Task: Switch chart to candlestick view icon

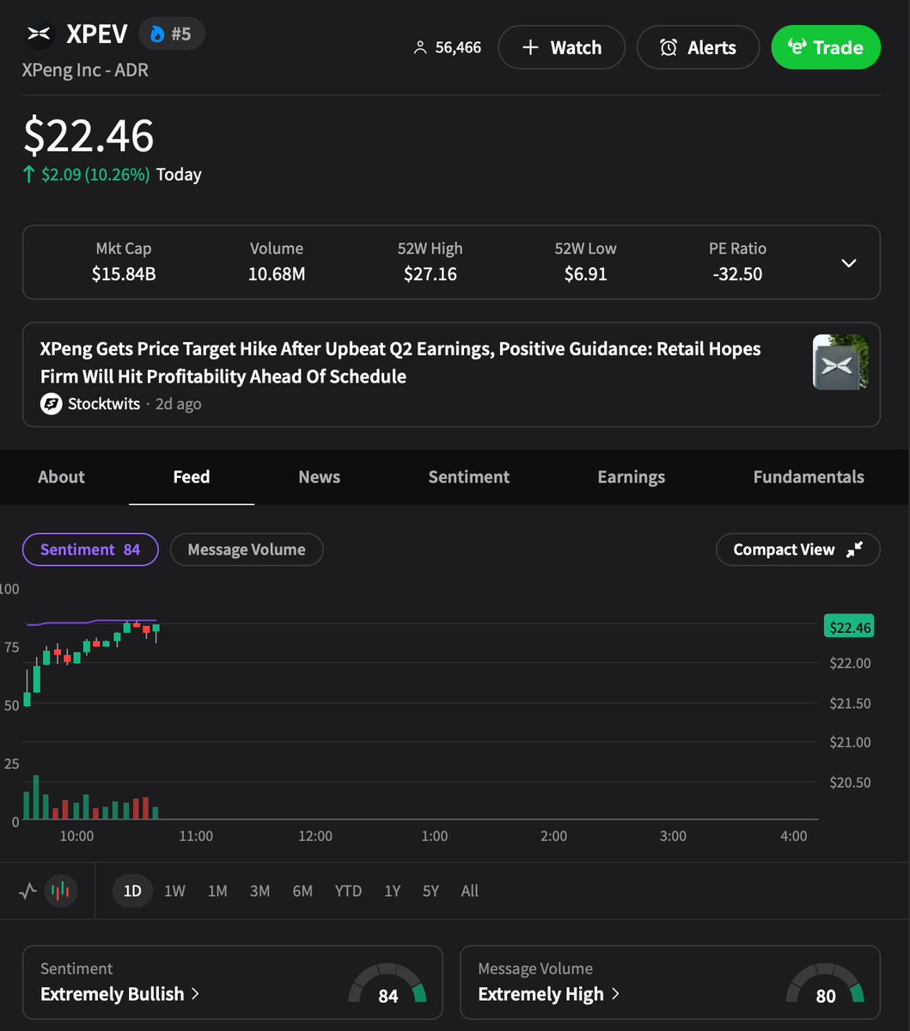Action: tap(60, 891)
